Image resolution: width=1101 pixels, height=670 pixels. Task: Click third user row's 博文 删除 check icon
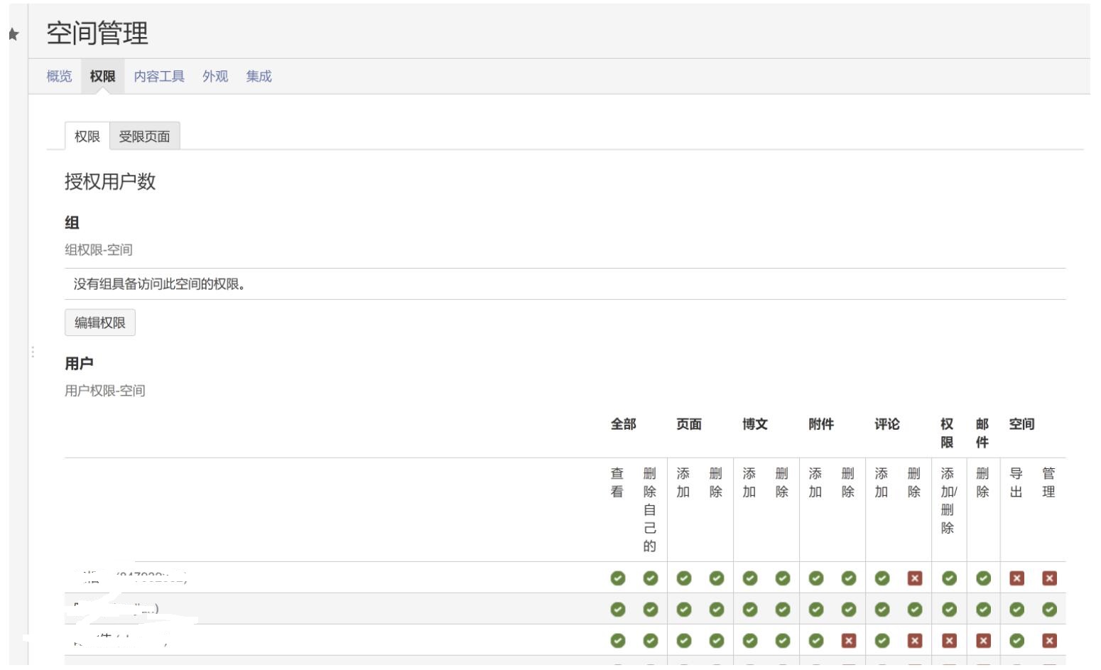pos(782,641)
